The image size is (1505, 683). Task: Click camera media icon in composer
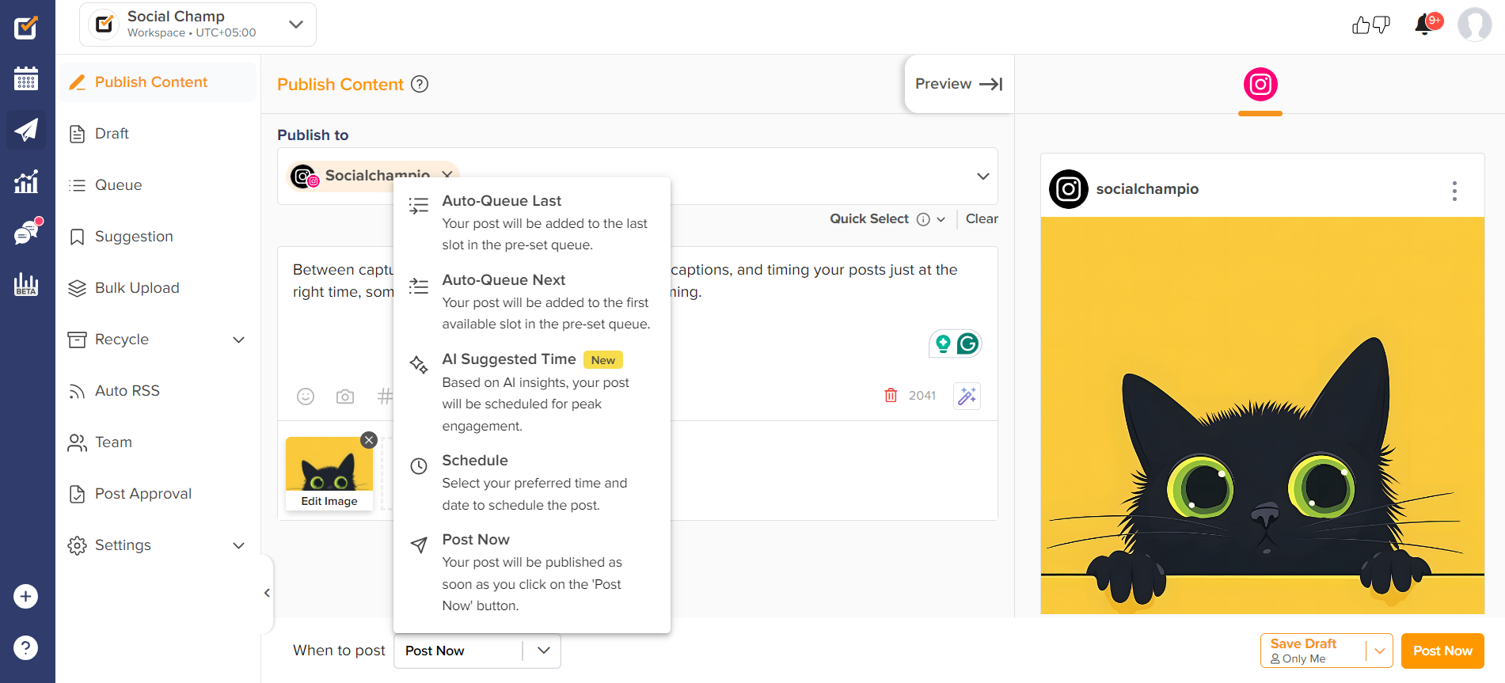[x=345, y=397]
